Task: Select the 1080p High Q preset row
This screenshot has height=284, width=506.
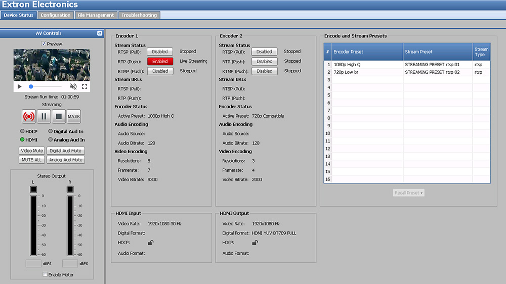Action: (x=367, y=65)
